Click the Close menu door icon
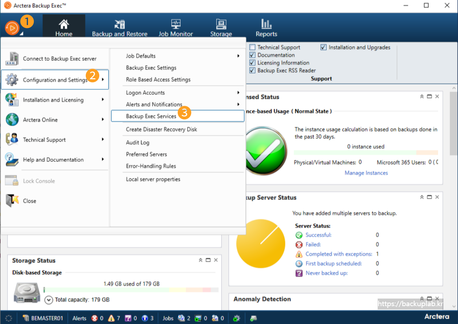The image size is (458, 324). tap(12, 201)
